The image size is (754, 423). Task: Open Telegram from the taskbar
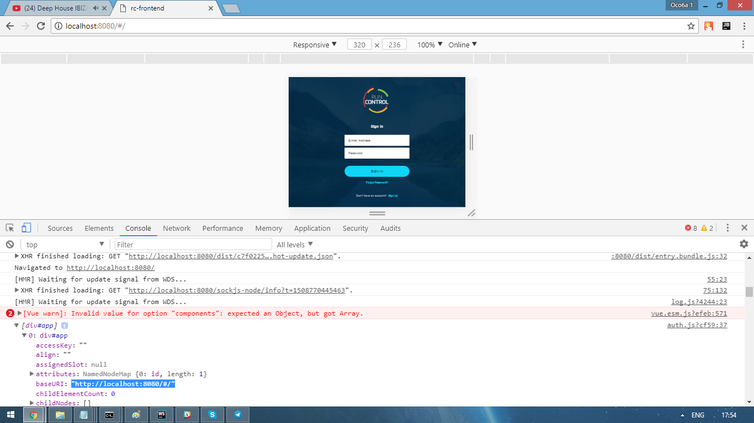(x=237, y=415)
